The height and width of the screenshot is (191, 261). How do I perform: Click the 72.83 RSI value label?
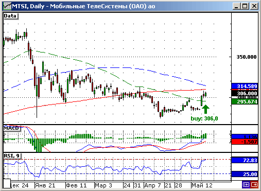(245, 160)
